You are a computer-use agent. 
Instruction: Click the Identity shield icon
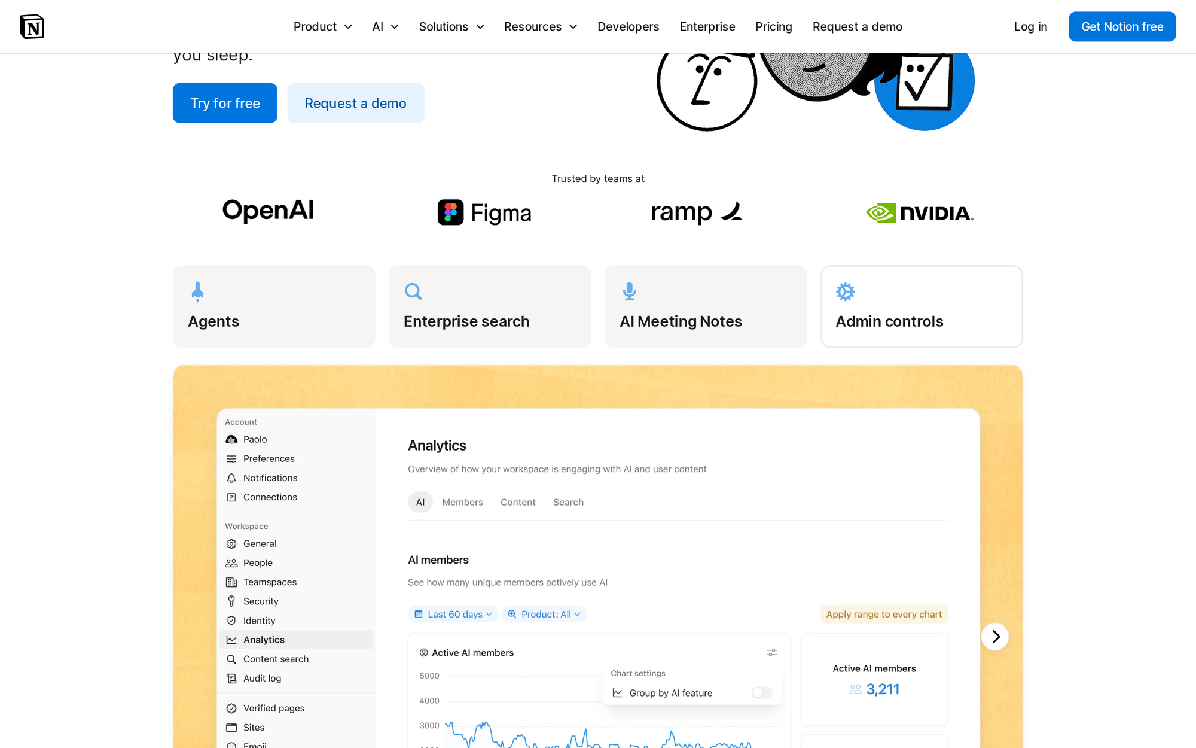(x=231, y=621)
